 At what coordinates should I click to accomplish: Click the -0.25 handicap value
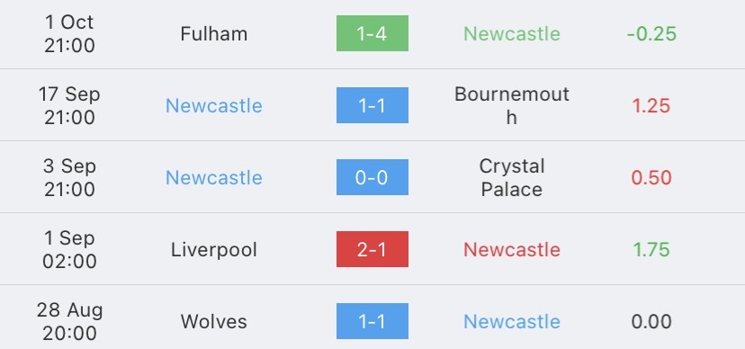coord(651,33)
